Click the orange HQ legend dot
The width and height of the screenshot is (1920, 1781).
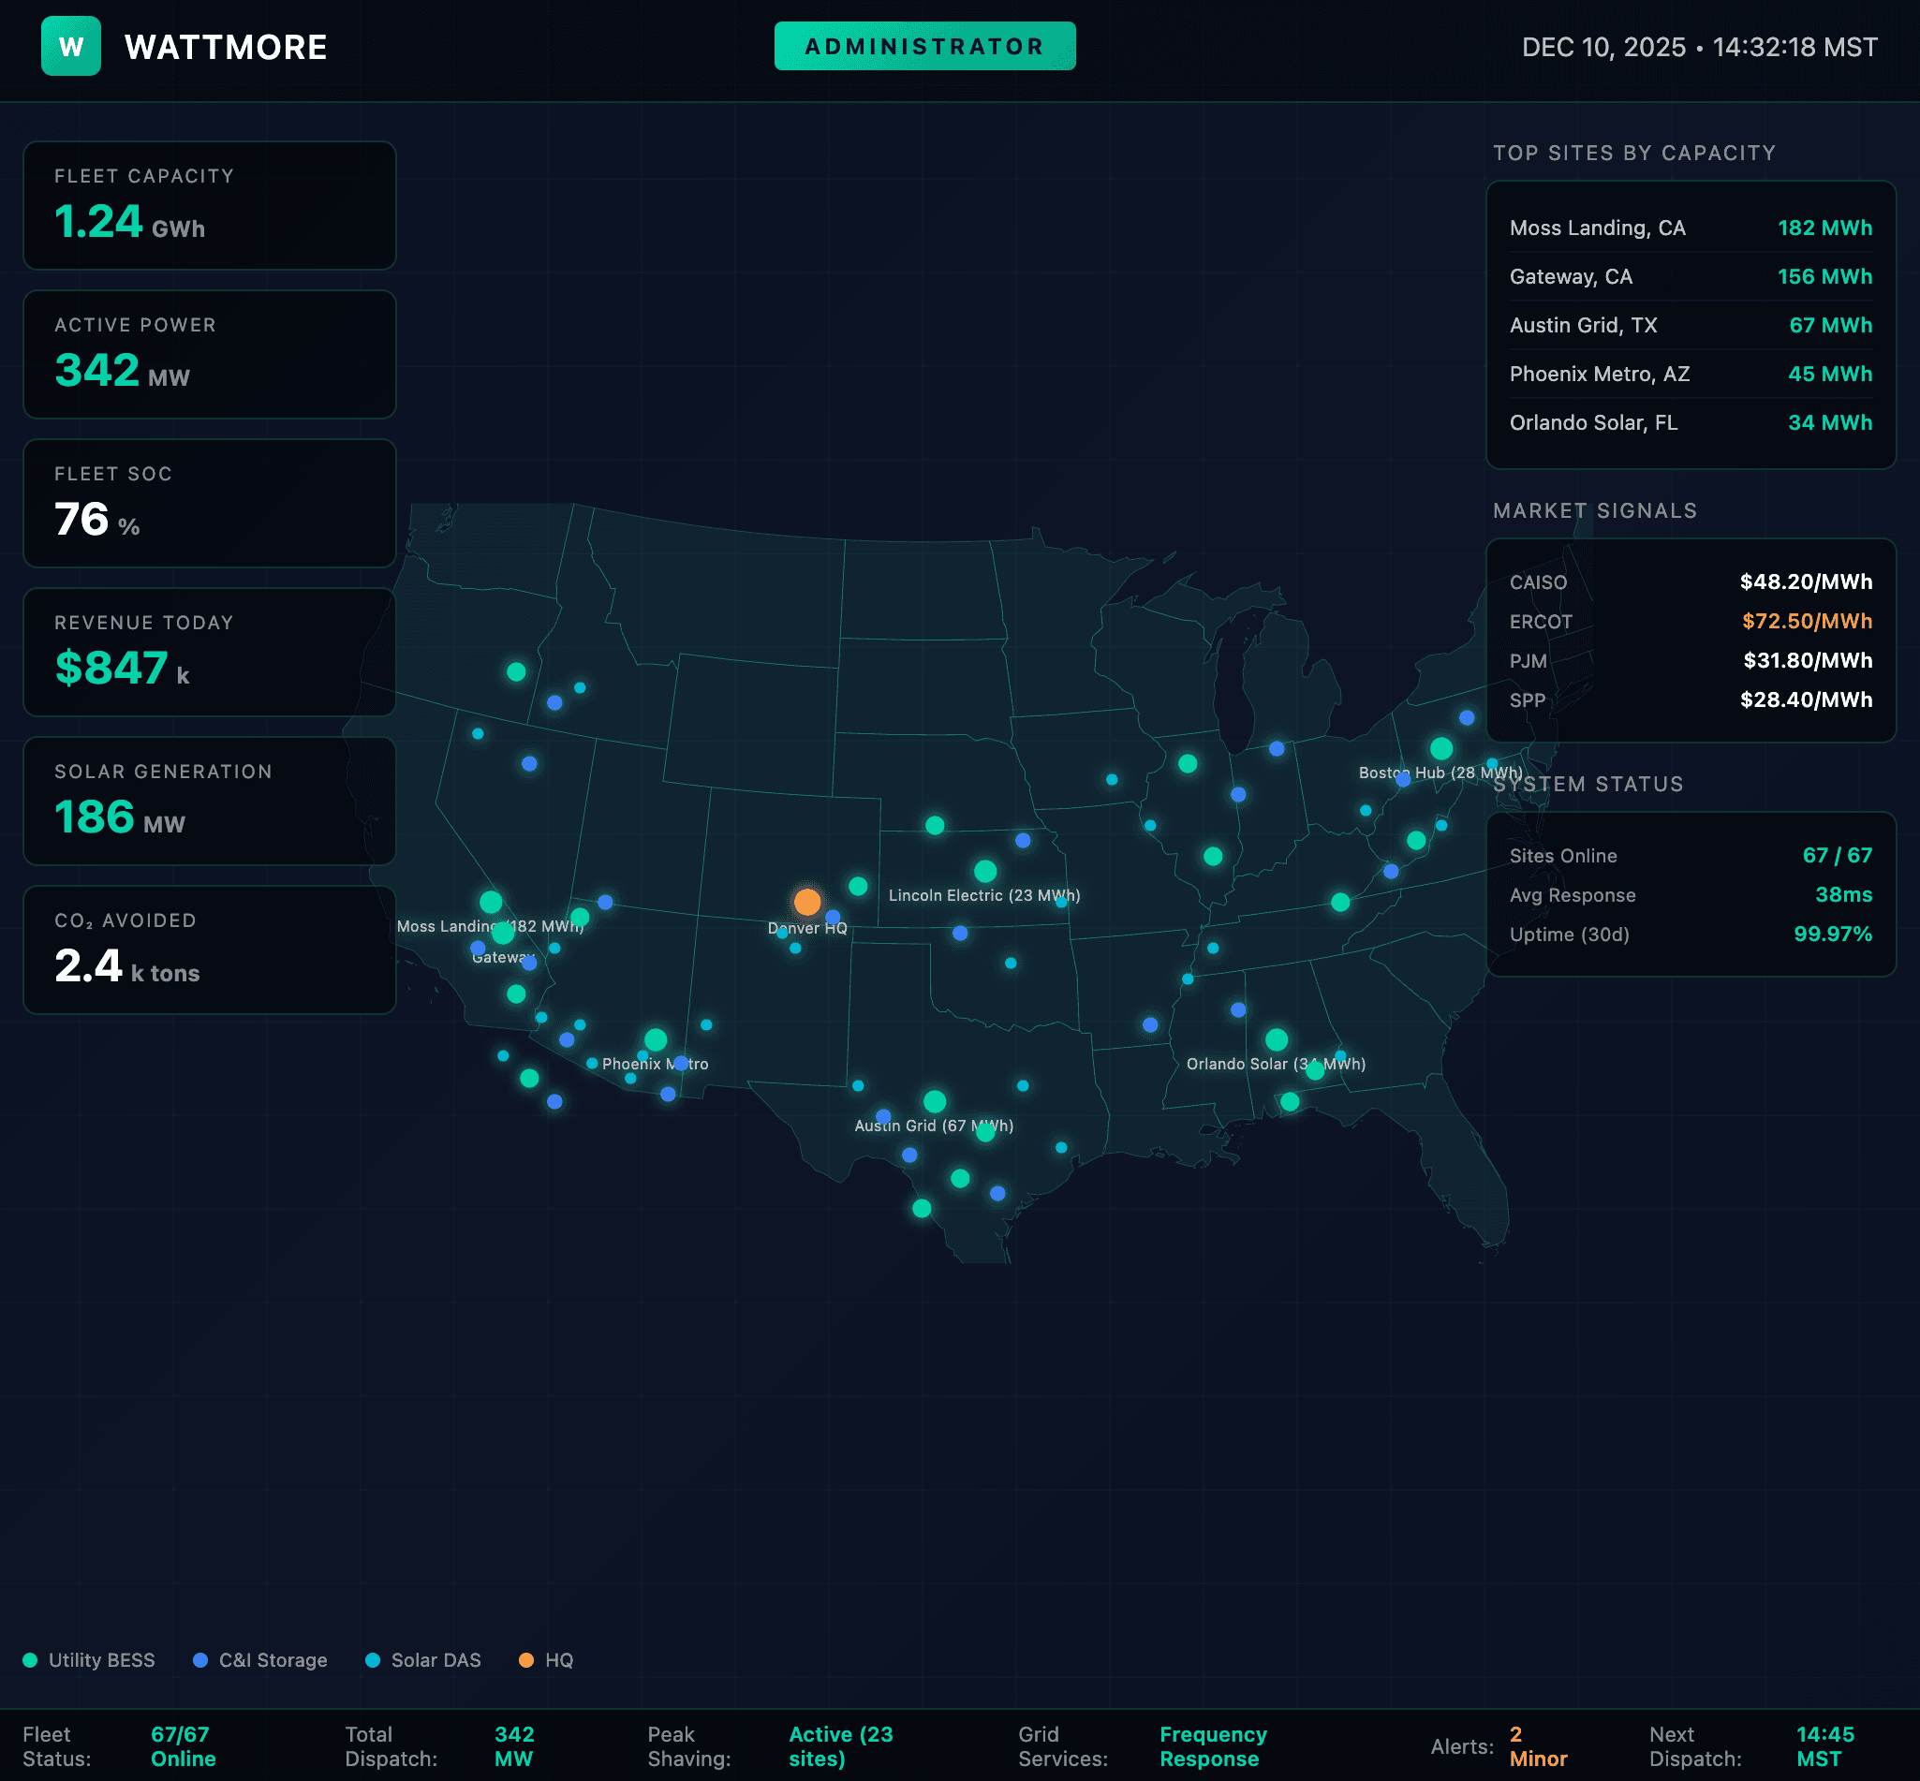[525, 1659]
